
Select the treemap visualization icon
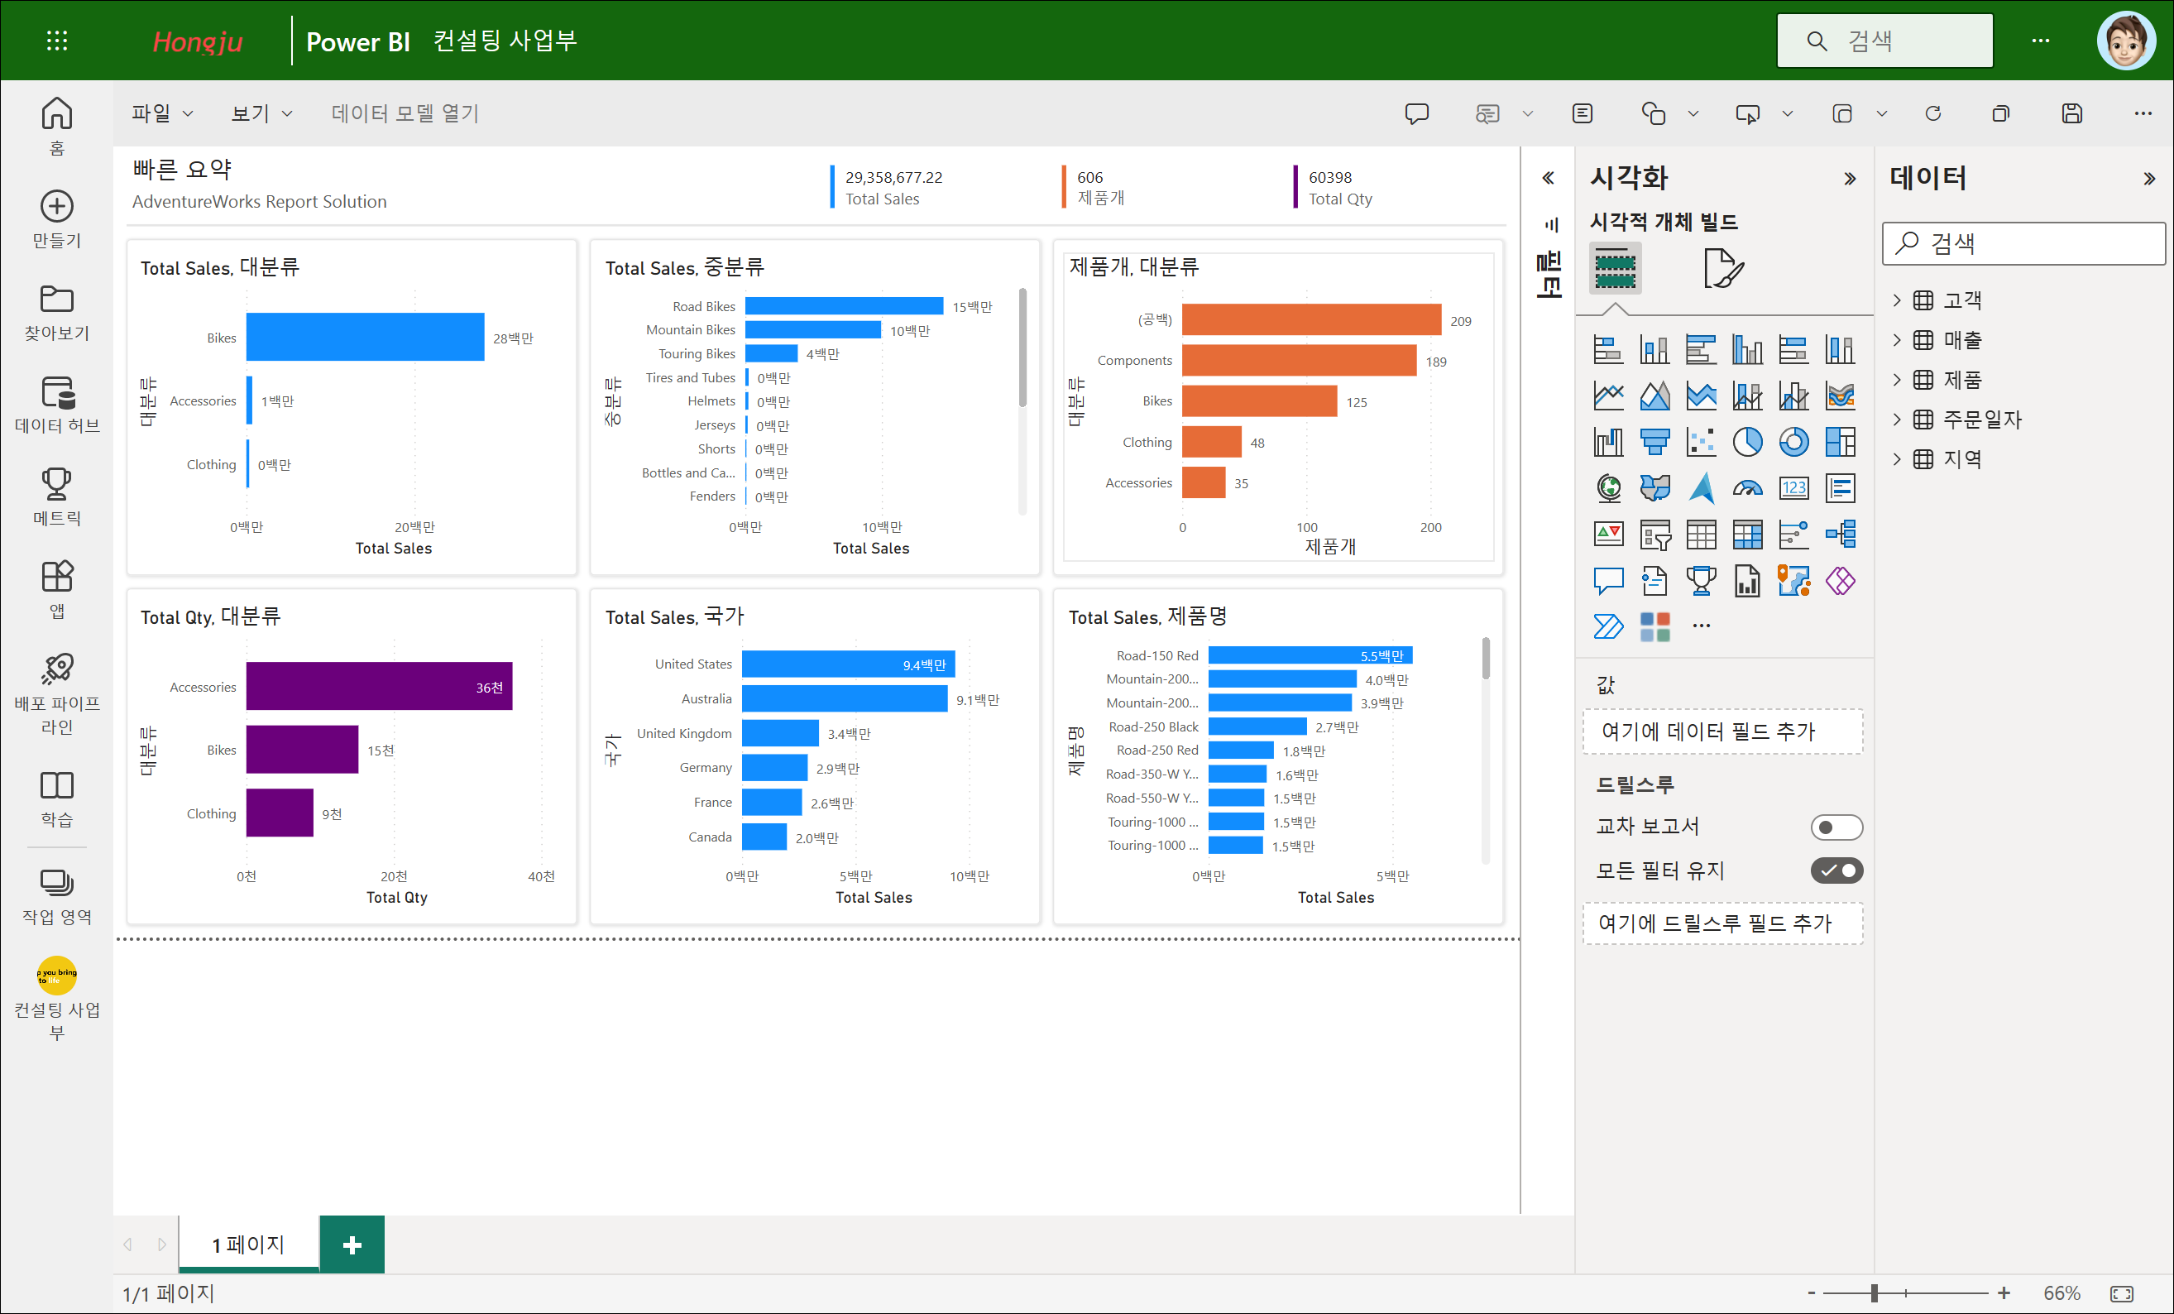[1840, 441]
